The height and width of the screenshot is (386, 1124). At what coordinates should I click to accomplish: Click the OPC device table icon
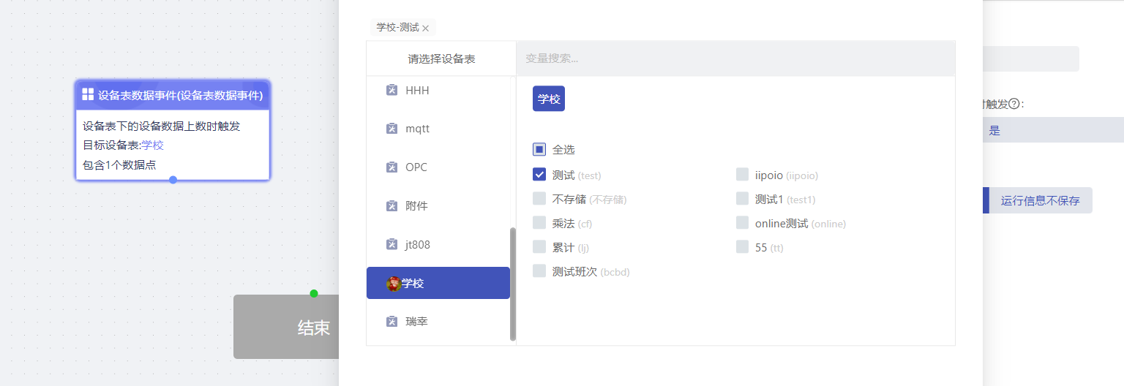[x=391, y=167]
